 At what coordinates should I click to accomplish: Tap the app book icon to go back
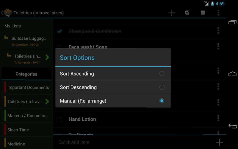point(7,13)
